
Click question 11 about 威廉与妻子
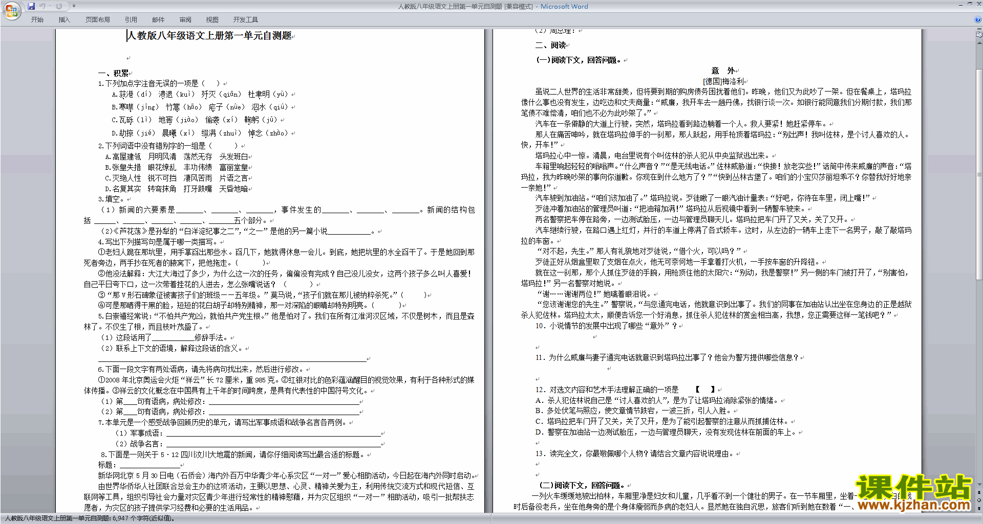point(667,357)
